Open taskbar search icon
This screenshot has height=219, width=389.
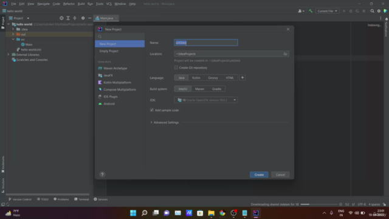pos(145,213)
